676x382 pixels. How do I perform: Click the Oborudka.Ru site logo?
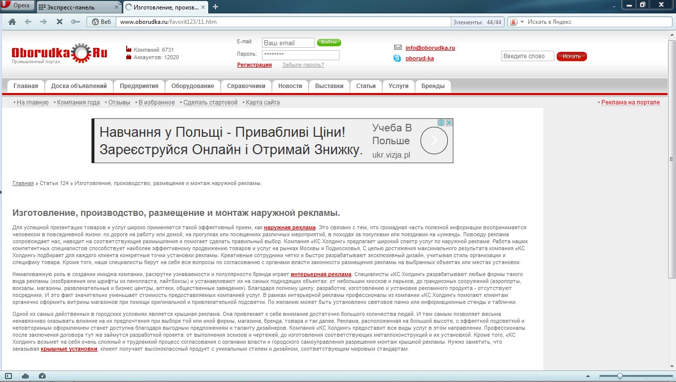(x=59, y=54)
